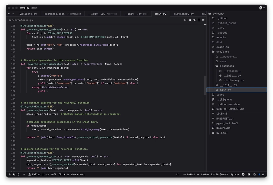Go forward with the right arrow button
Image resolution: width=273 pixels, height=185 pixels.
pyautogui.click(x=13, y=14)
